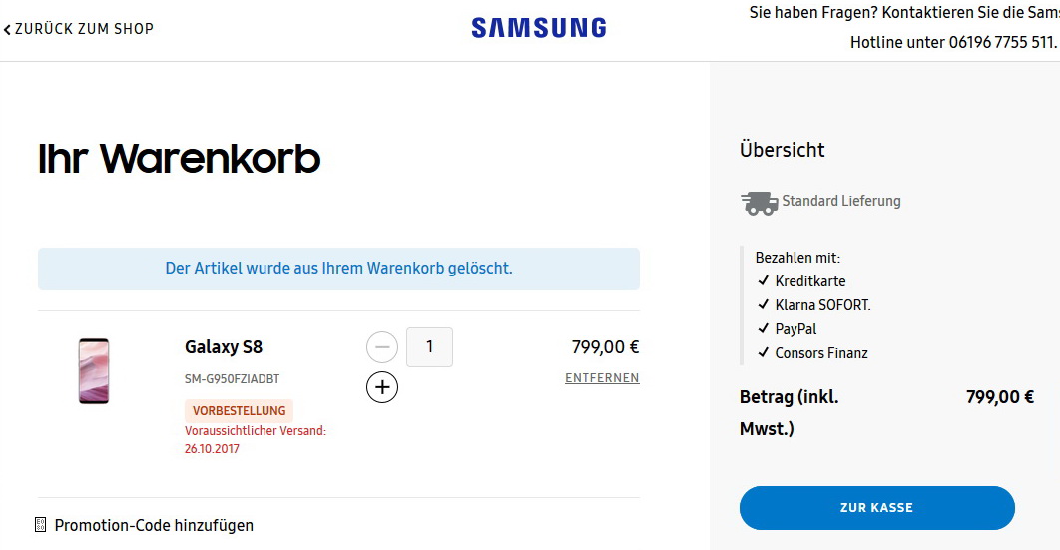Click the PayPal checkmark icon

coord(764,329)
